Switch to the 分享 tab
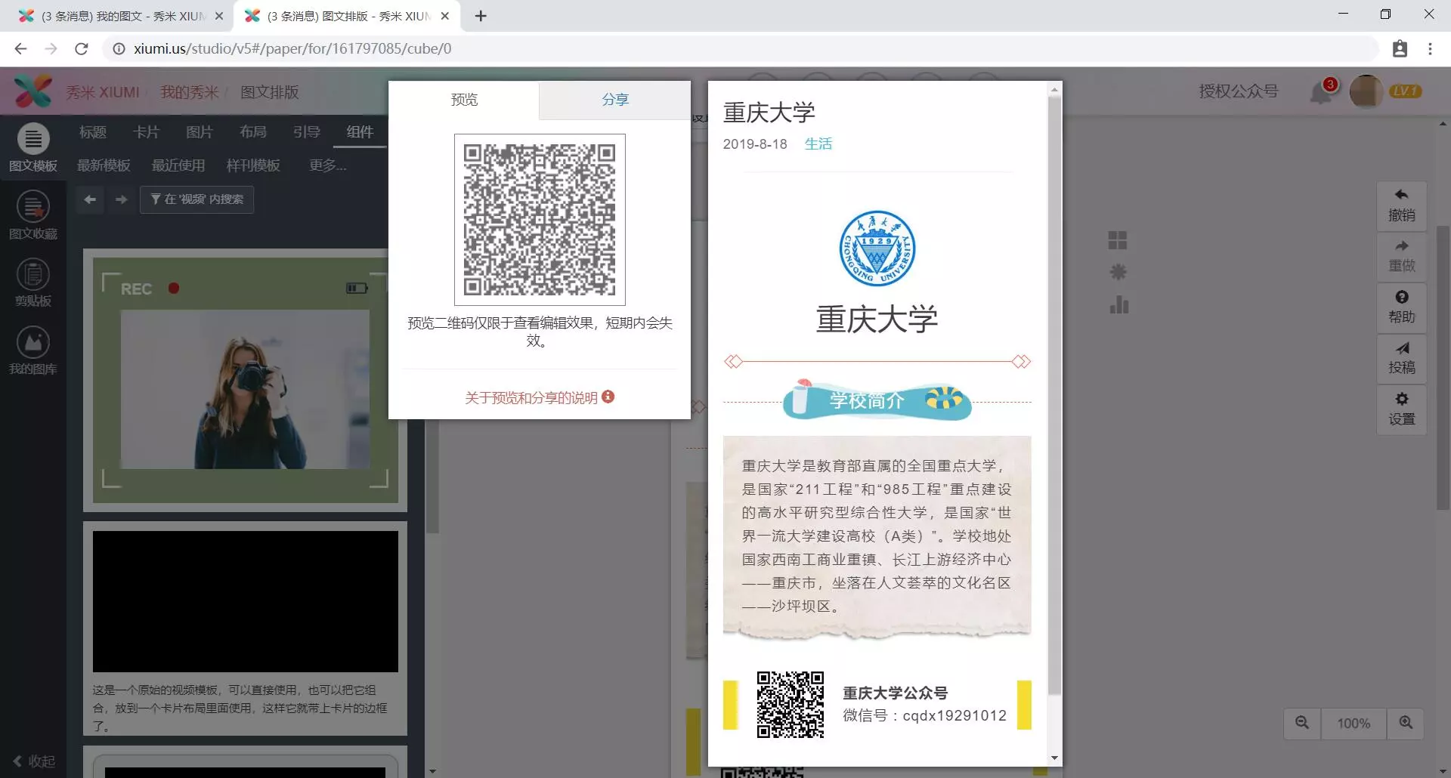The image size is (1451, 778). [x=615, y=100]
